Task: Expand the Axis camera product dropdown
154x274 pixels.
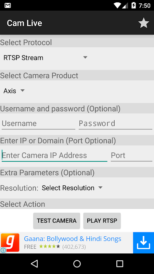Action: point(14,91)
